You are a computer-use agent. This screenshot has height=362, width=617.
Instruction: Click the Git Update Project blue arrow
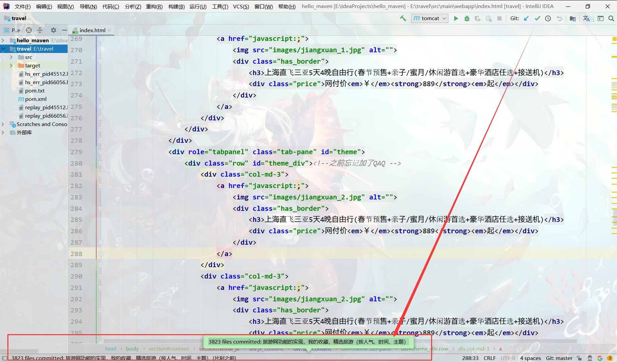tap(526, 18)
